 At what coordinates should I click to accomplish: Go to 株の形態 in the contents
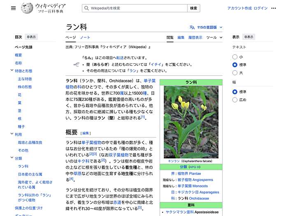tap(25, 87)
